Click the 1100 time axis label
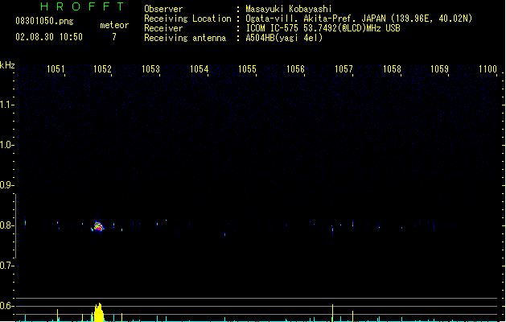 (487, 68)
